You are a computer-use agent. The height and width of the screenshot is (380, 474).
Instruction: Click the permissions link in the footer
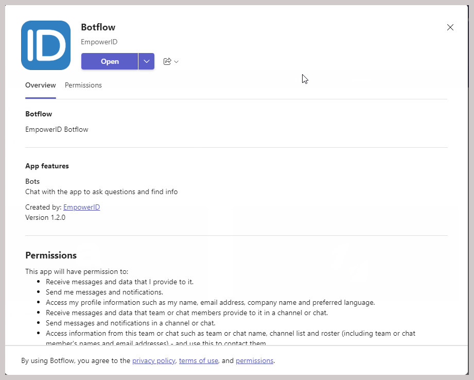[x=254, y=360]
